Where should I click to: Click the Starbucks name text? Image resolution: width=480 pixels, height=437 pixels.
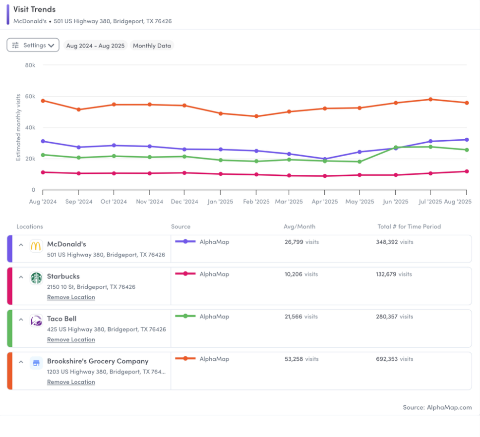[63, 276]
